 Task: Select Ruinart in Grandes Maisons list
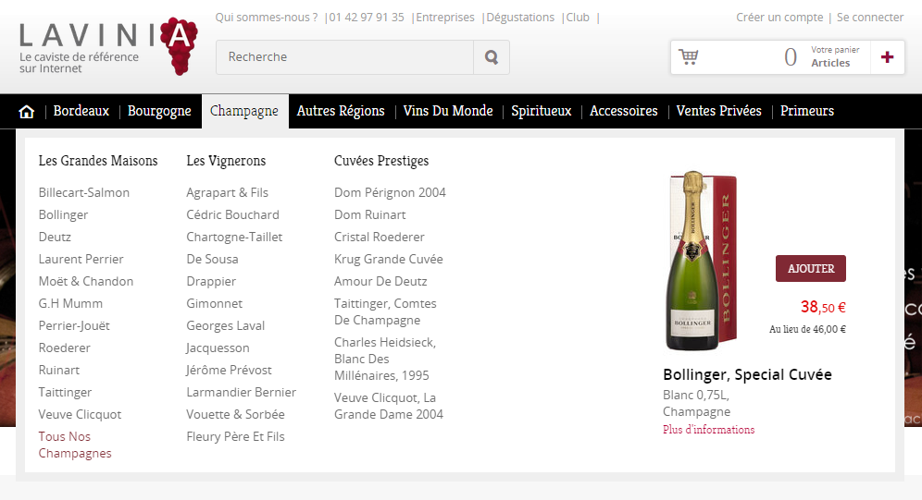(x=59, y=371)
